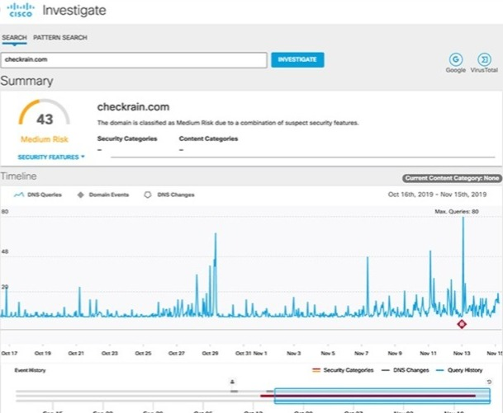The width and height of the screenshot is (503, 413).
Task: Click the Event History label
Action: click(31, 370)
